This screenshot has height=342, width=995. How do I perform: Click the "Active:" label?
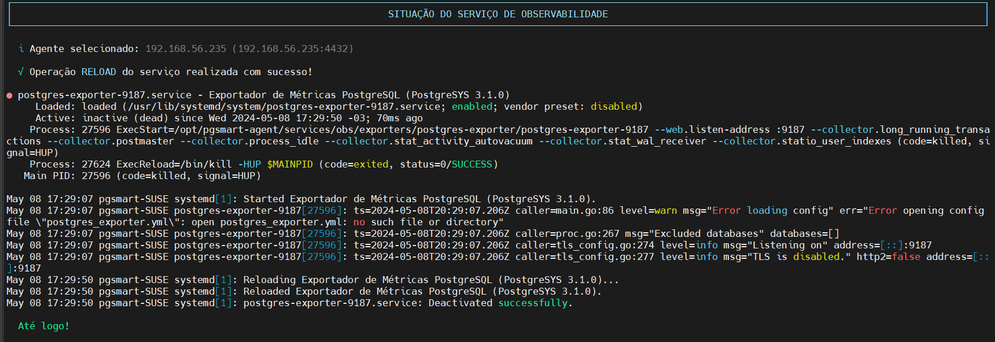(56, 118)
